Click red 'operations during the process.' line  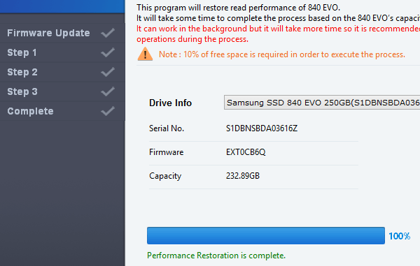pos(192,39)
